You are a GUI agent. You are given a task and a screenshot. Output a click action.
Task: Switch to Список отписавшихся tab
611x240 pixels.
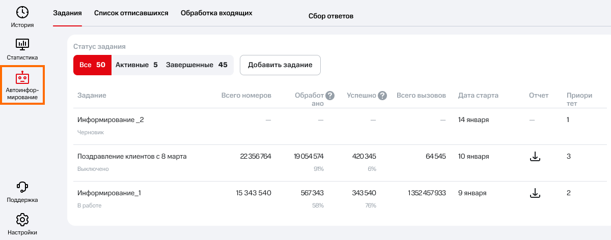(x=131, y=13)
